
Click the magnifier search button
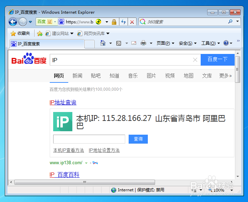click(x=230, y=21)
